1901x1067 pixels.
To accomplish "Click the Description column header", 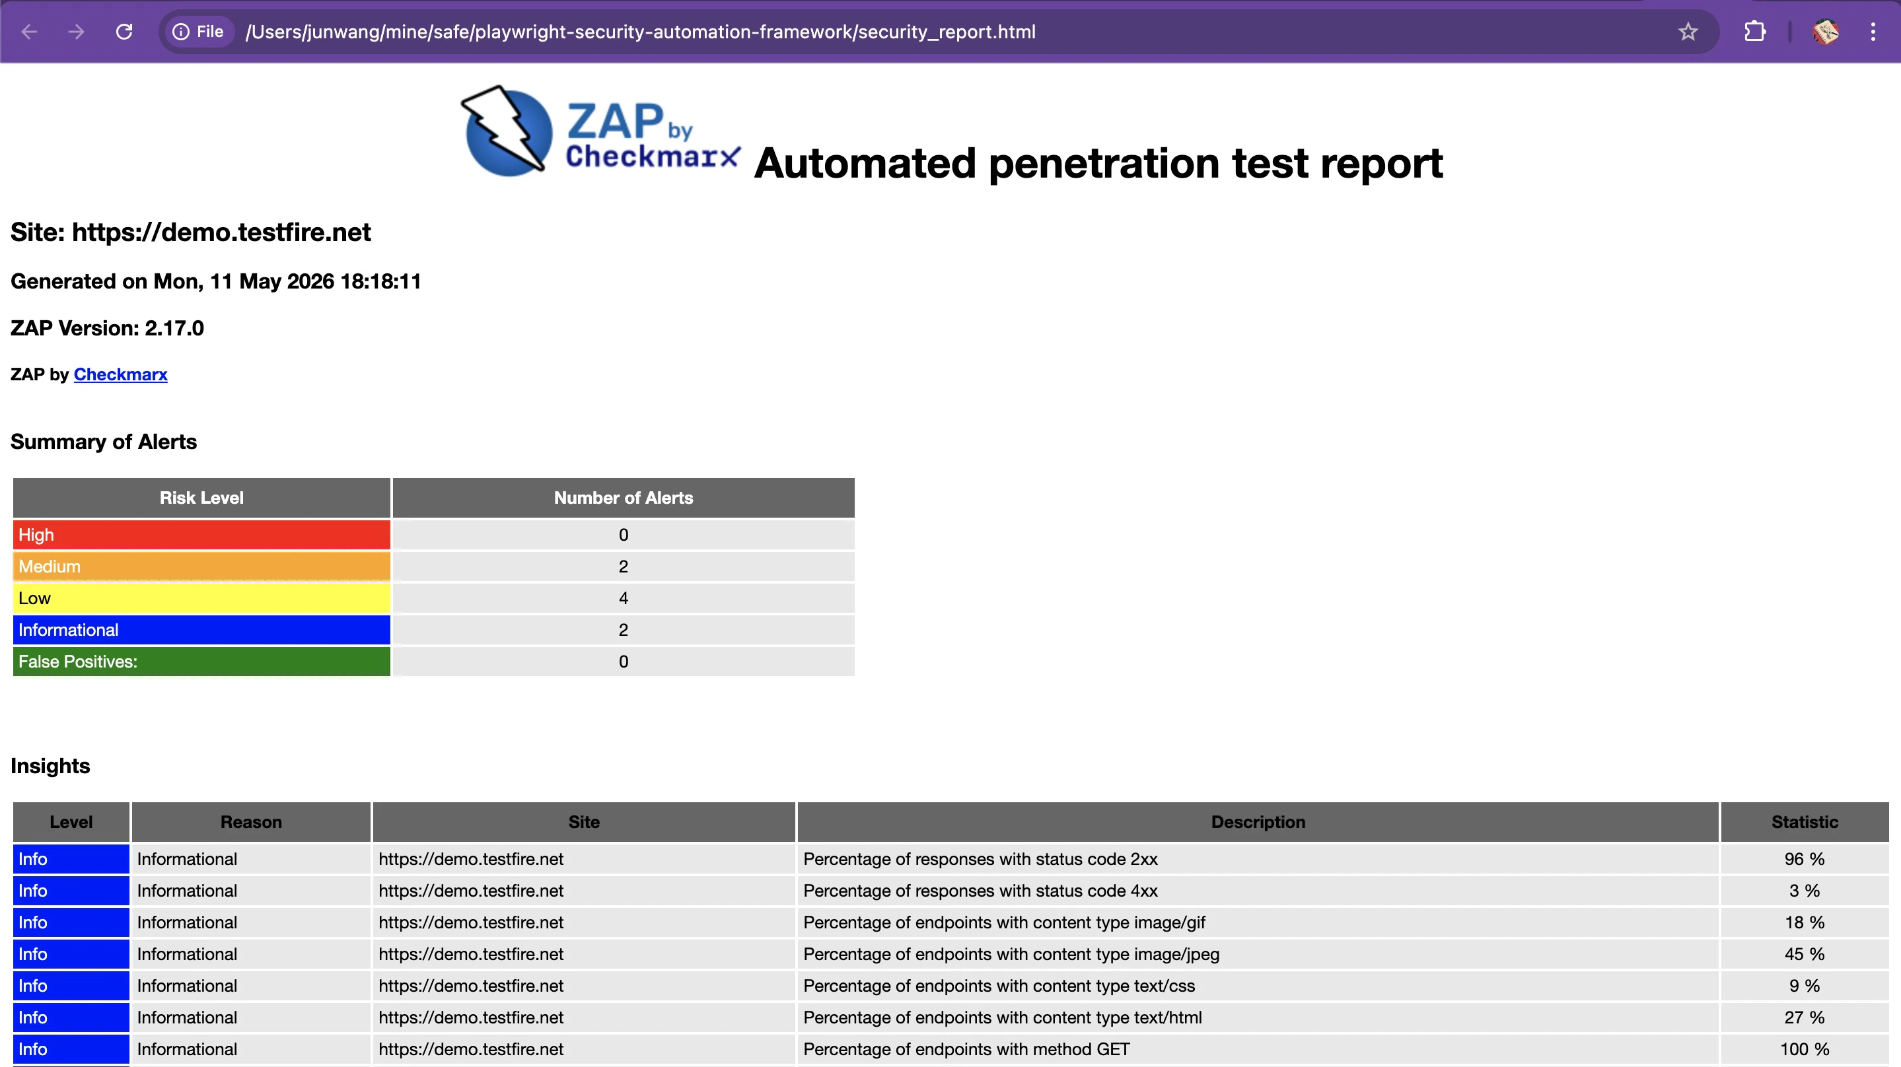I will (x=1258, y=822).
